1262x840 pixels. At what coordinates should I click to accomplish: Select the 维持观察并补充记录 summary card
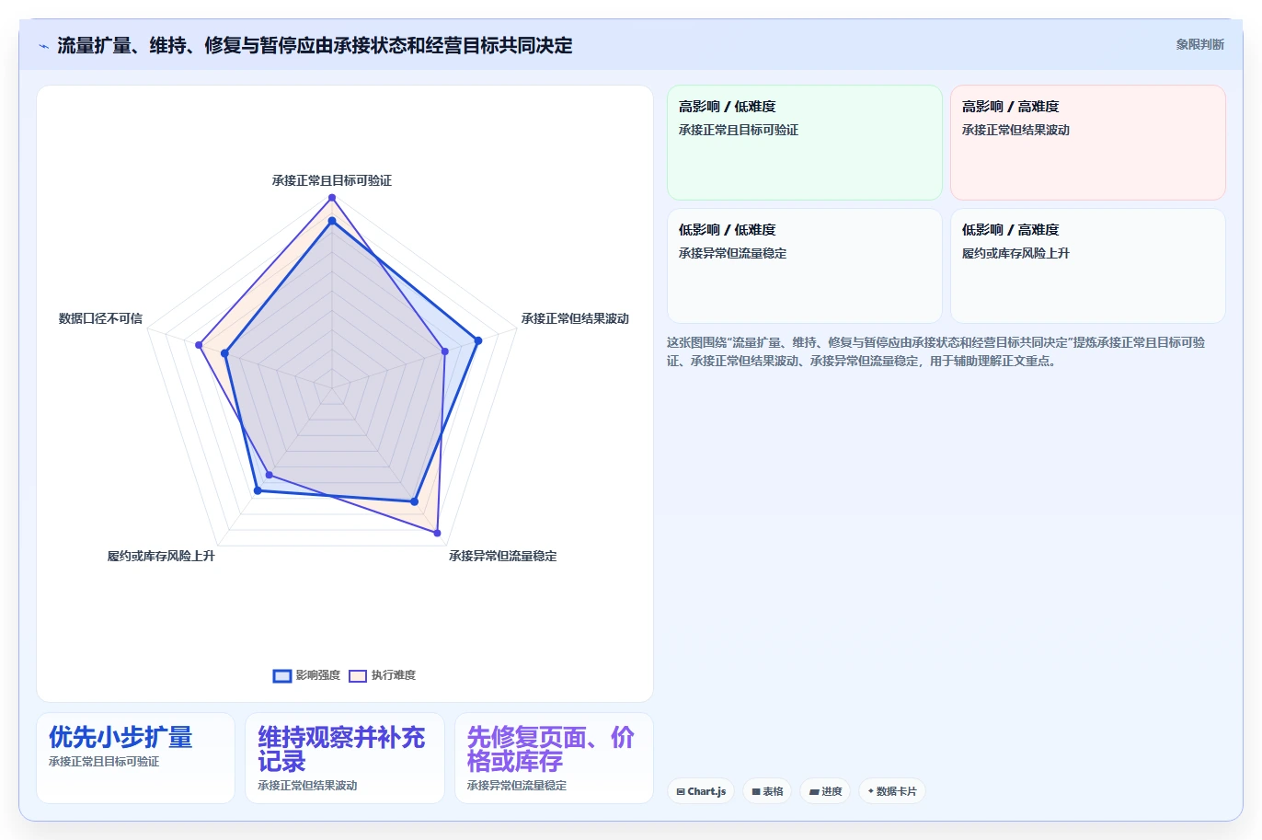coord(345,758)
